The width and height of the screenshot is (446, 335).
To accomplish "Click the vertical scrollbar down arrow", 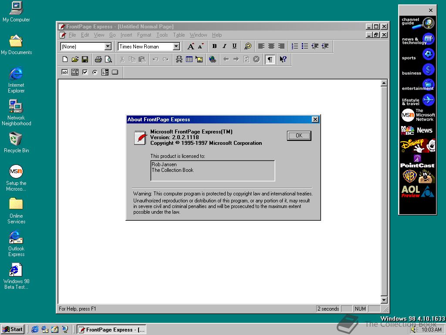I will (384, 300).
